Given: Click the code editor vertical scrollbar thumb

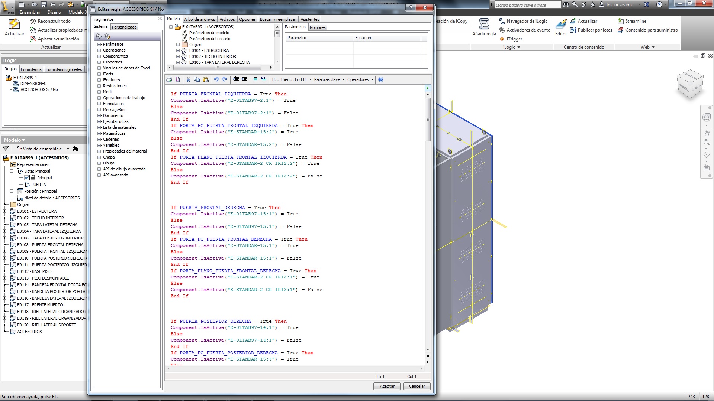Looking at the screenshot, I should tap(428, 120).
